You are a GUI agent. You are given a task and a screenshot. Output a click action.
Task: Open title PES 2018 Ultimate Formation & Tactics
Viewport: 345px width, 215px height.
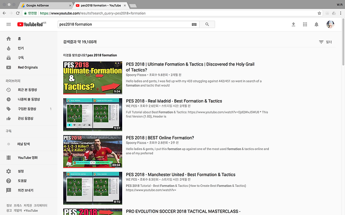(190, 67)
